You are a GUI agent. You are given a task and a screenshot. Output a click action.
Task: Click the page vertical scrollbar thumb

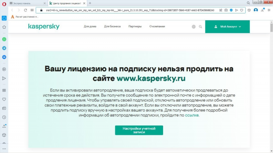click(x=272, y=28)
